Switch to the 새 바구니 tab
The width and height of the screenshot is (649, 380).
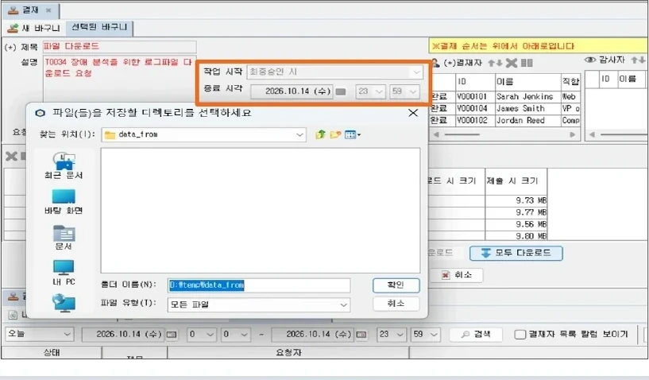[34, 28]
